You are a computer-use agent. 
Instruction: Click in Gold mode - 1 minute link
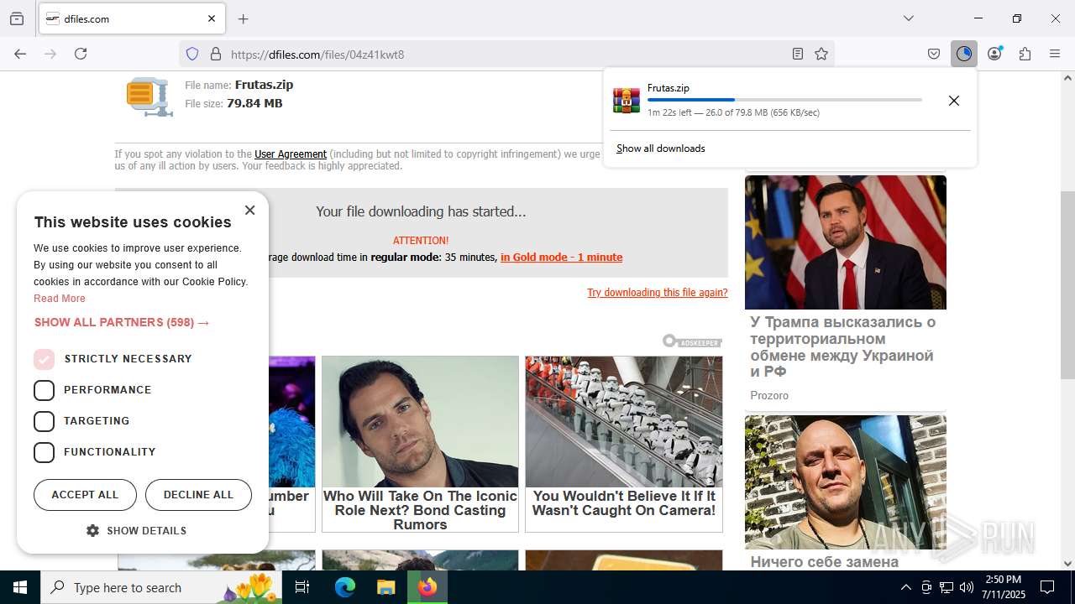click(561, 258)
